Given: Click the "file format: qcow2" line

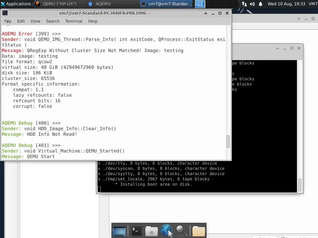Looking at the screenshot, I should 27,62.
